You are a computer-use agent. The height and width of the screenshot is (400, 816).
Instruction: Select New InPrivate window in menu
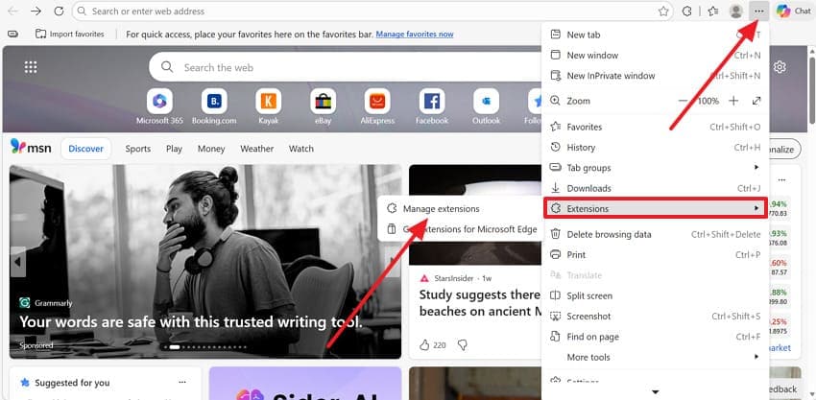tap(655, 76)
